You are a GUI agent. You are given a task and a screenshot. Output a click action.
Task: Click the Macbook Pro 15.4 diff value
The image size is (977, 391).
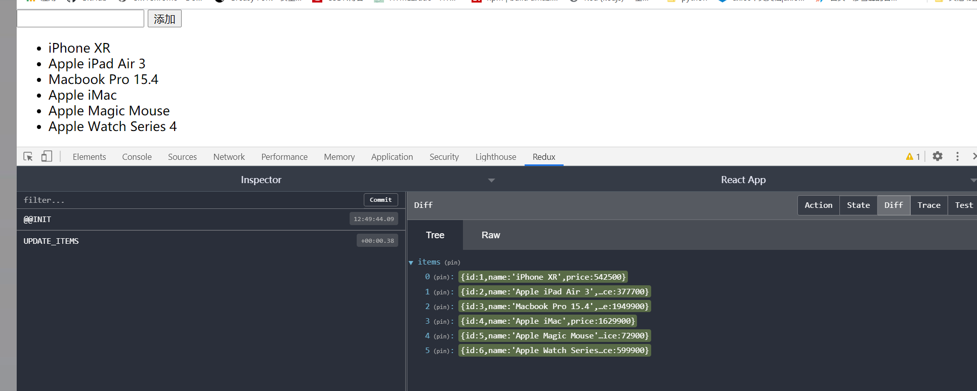pyautogui.click(x=555, y=307)
